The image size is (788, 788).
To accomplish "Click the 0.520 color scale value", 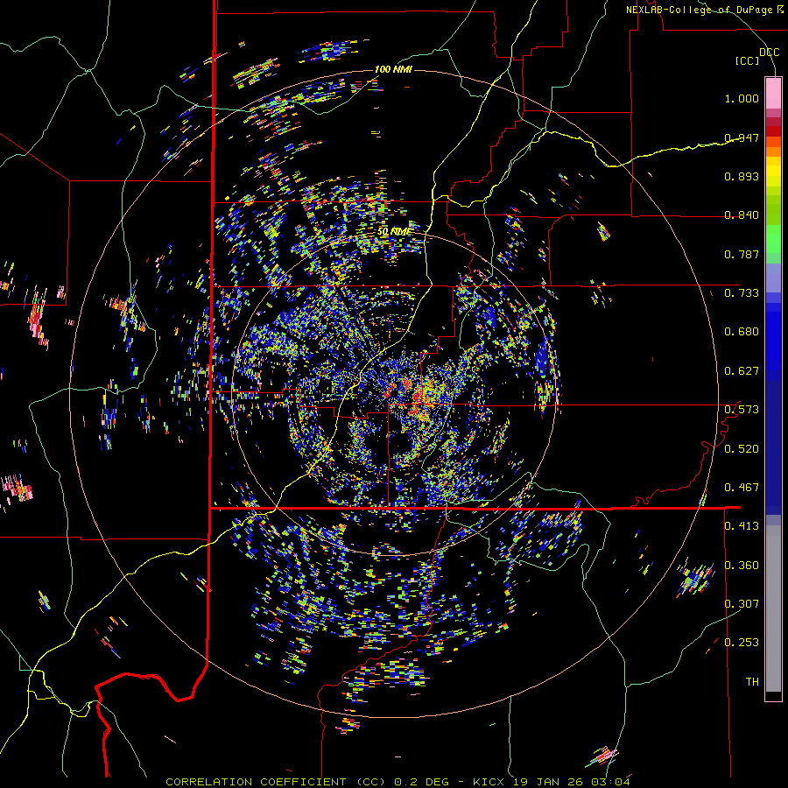I will pyautogui.click(x=742, y=449).
